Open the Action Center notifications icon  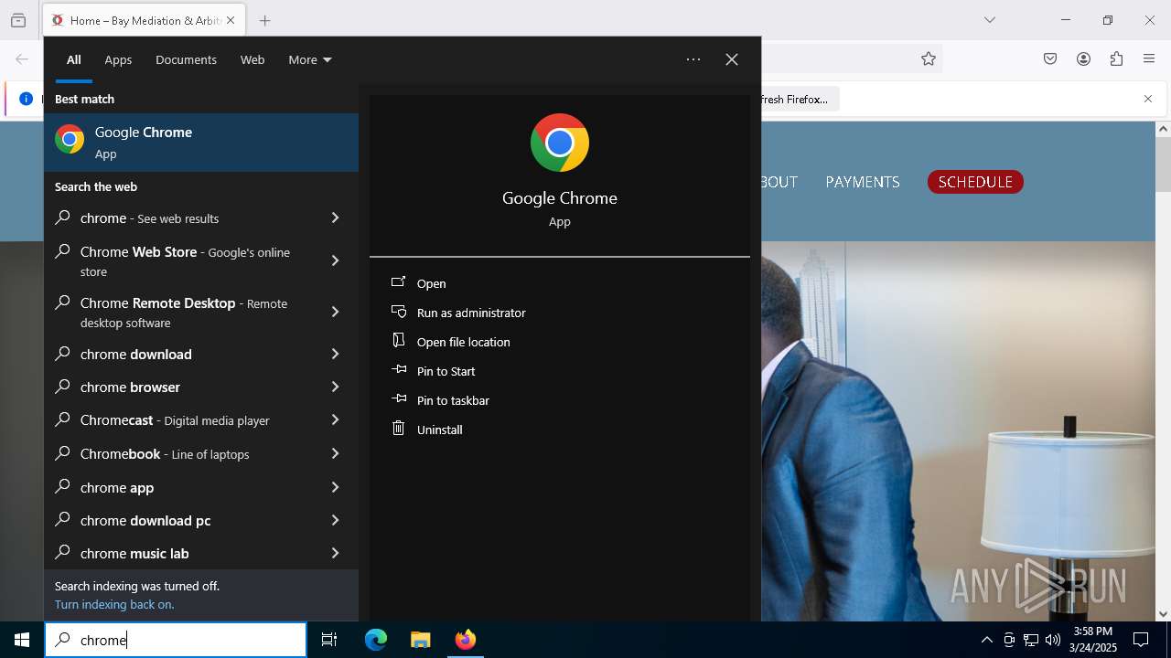click(1141, 640)
